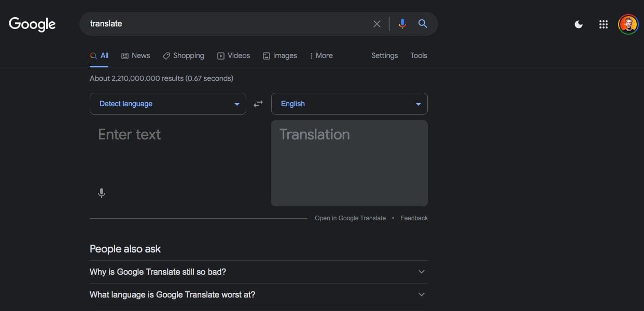Open the Detect language dropdown
This screenshot has height=311, width=644.
click(x=167, y=104)
